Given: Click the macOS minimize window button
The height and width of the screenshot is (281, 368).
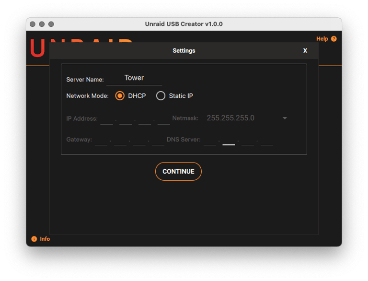Looking at the screenshot, I should 42,24.
